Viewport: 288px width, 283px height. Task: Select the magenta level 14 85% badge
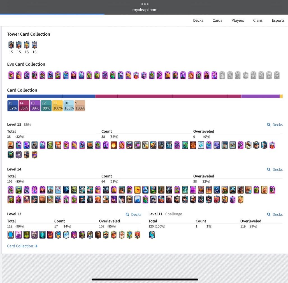[24, 106]
